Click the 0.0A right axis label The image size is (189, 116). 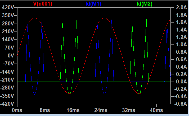pos(181,82)
